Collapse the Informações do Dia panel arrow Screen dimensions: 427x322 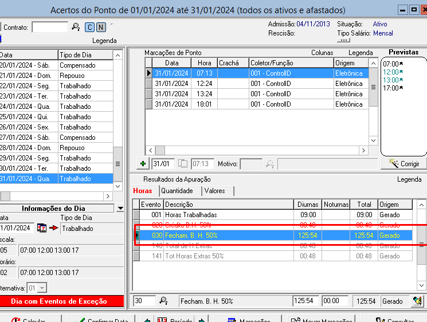120,209
